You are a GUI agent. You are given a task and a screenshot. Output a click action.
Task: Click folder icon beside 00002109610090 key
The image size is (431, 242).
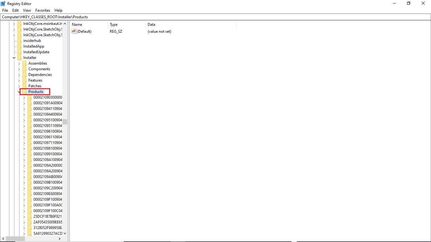click(30, 131)
